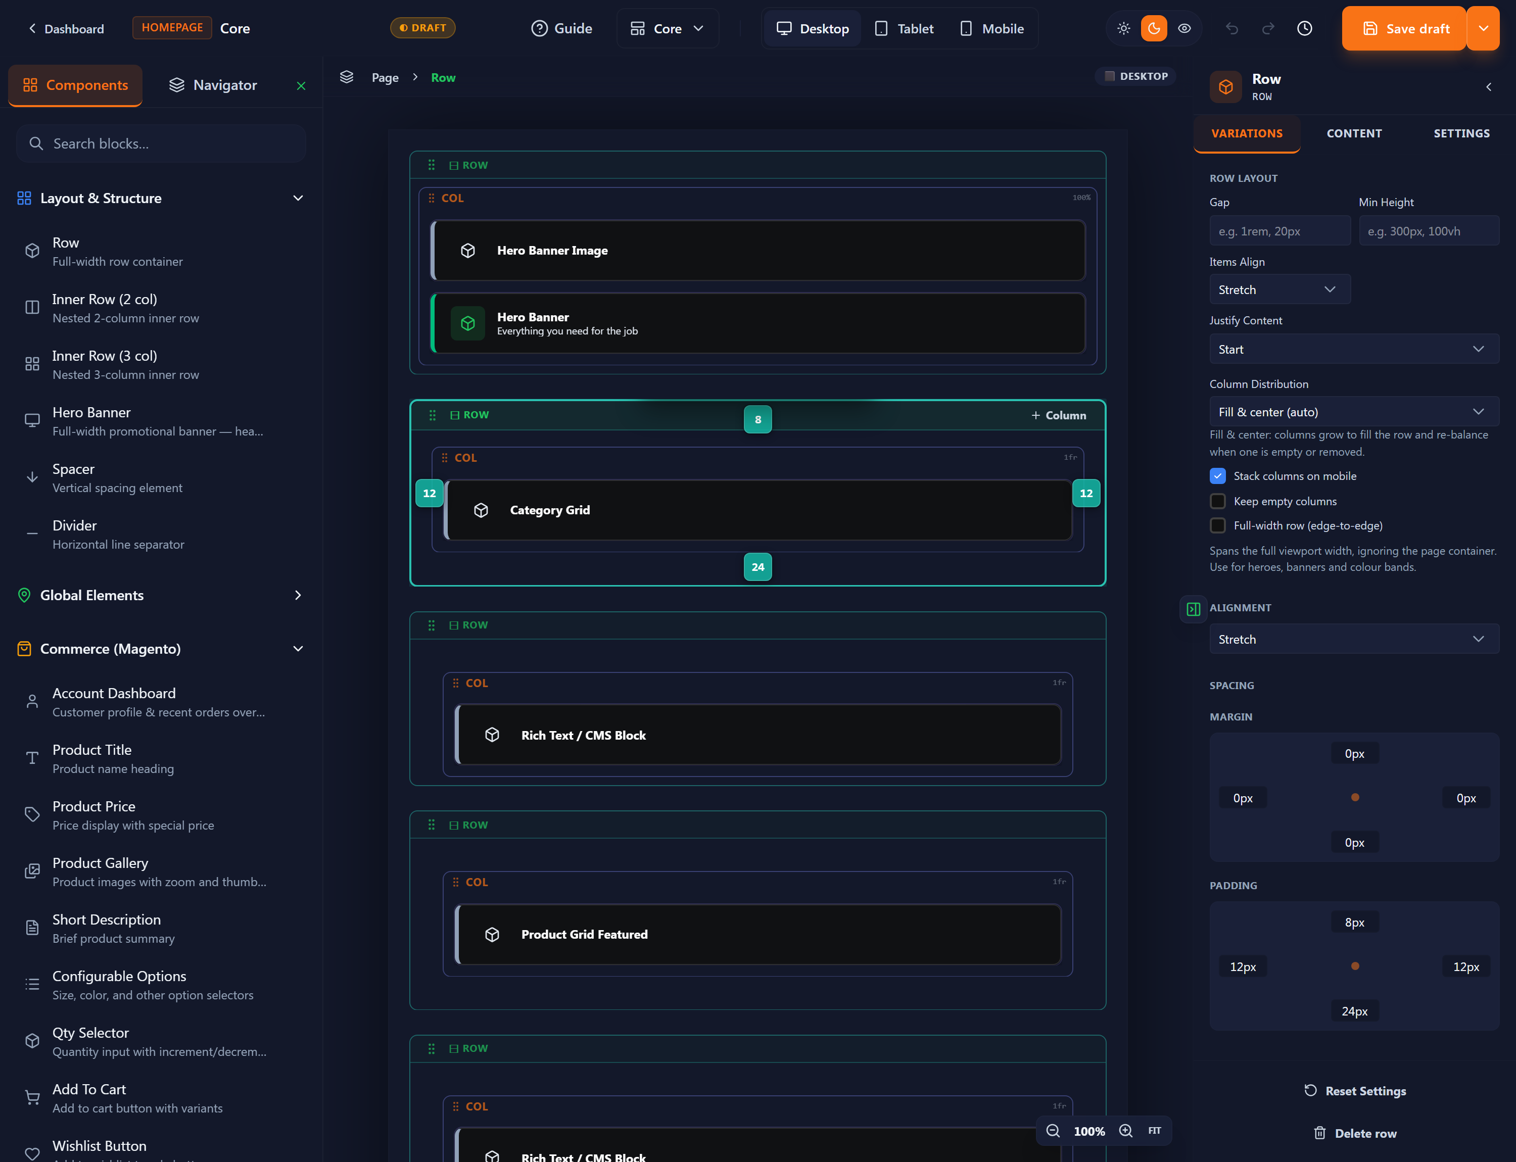Open Core store selector dropdown

coord(667,28)
